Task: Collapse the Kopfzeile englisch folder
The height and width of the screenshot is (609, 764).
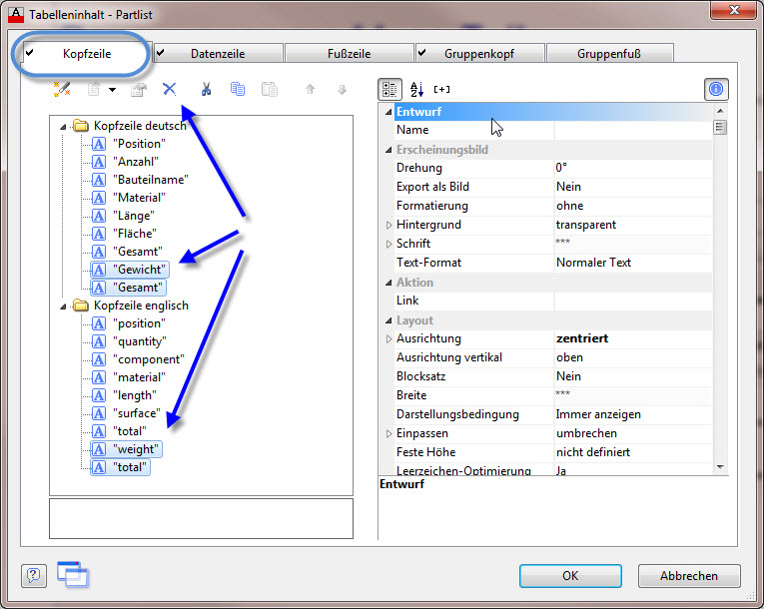Action: click(63, 306)
